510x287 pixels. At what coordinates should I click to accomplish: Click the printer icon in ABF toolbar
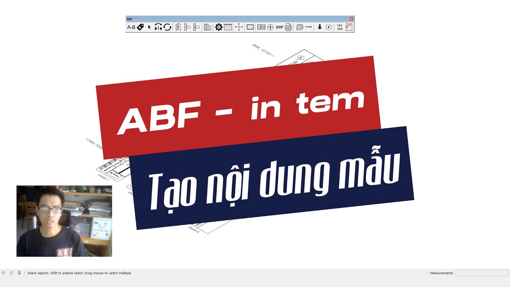288,27
